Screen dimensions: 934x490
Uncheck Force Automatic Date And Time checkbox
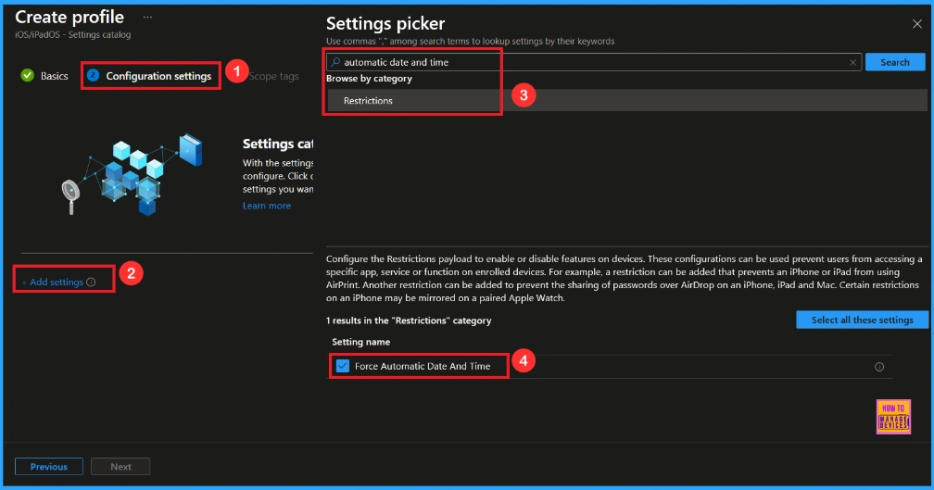point(343,366)
